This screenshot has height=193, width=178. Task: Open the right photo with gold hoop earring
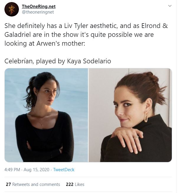tap(130, 115)
